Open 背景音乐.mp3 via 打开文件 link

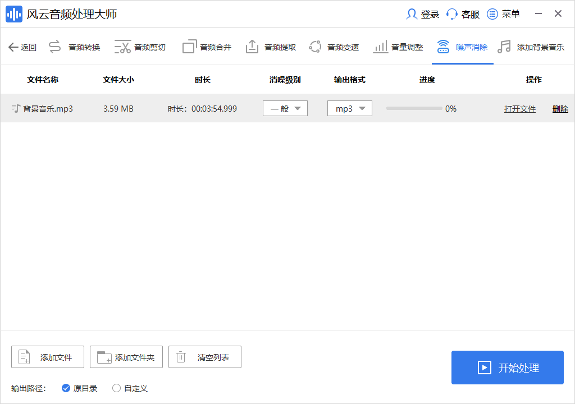[520, 108]
